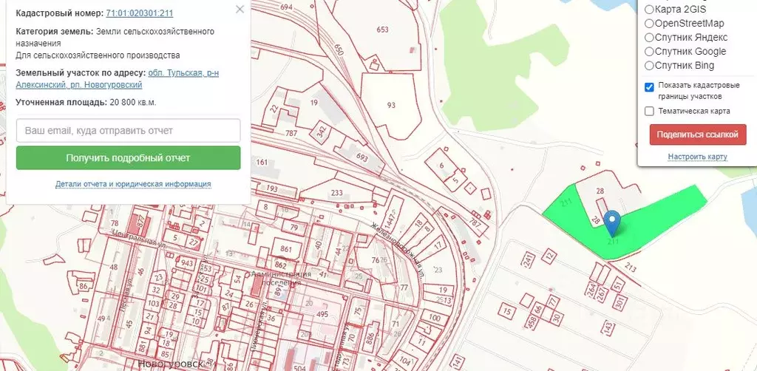757x371 pixels.
Task: Select parcel 161 on the map
Action: pyautogui.click(x=262, y=162)
